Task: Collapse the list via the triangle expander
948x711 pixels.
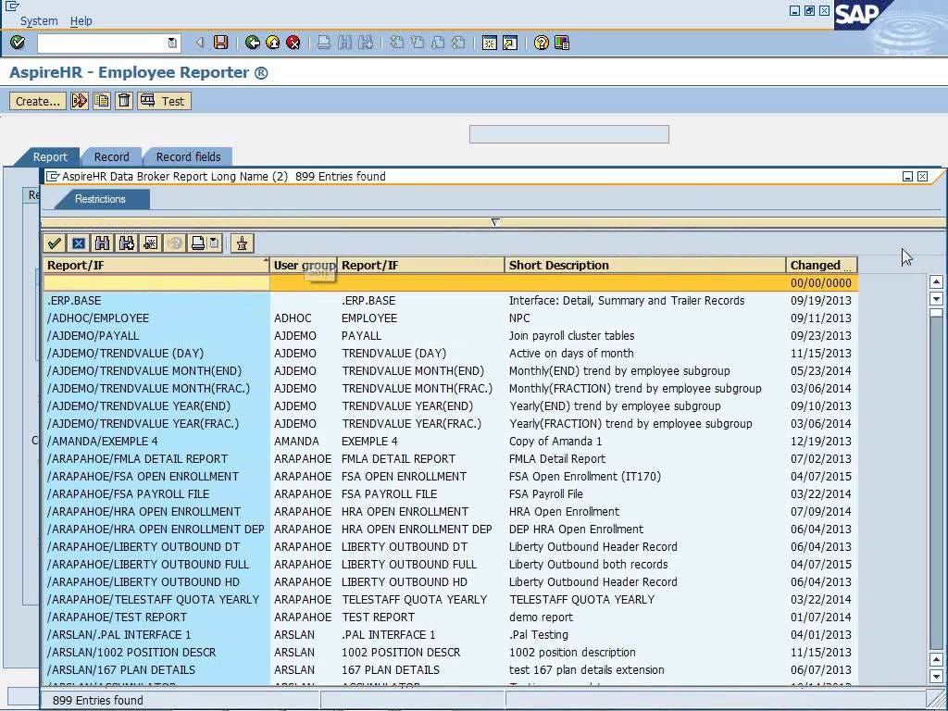Action: 495,222
